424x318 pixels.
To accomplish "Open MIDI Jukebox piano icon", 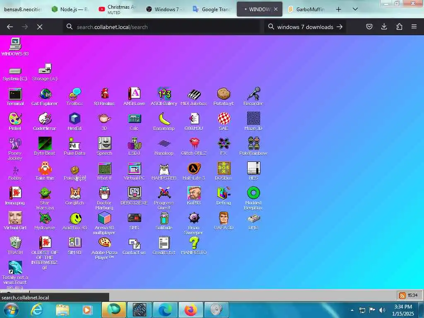I will point(194,96).
